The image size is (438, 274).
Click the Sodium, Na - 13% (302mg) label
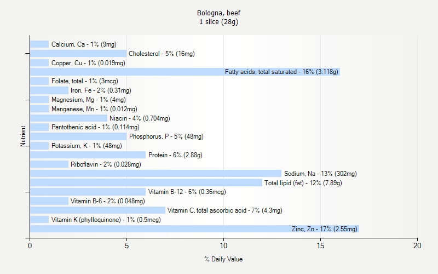click(320, 174)
